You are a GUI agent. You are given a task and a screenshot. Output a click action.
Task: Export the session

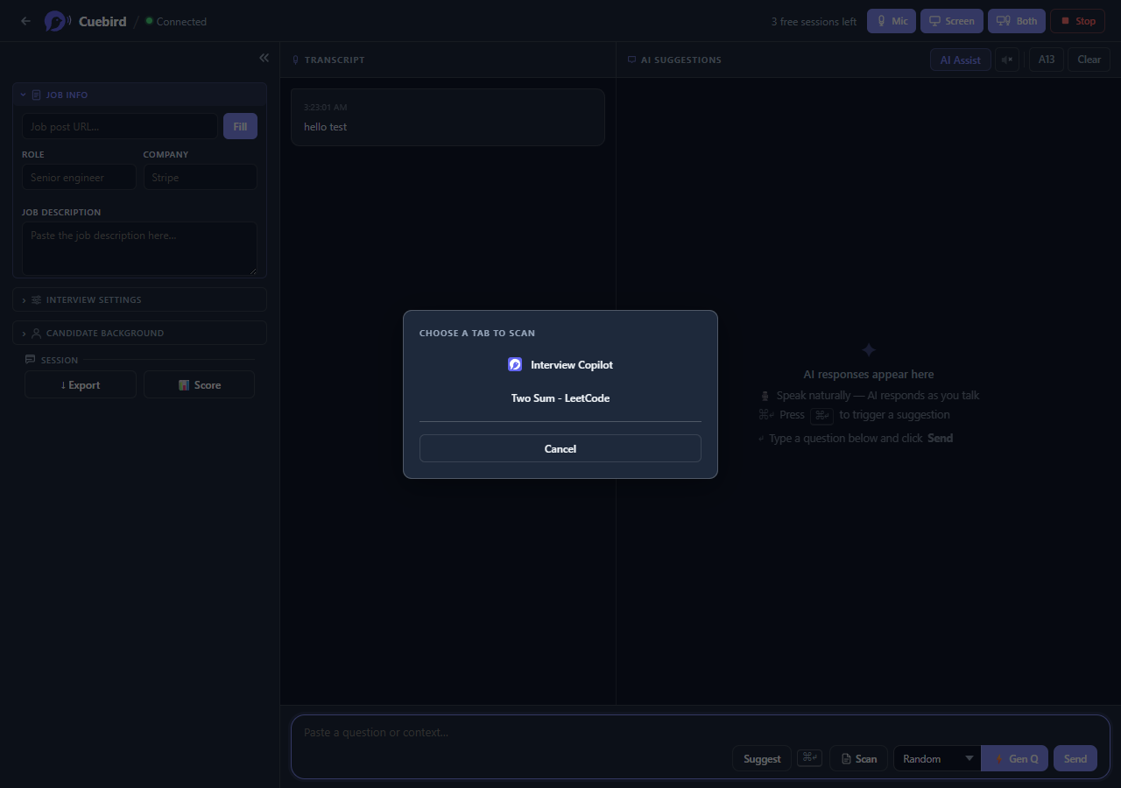tap(81, 384)
